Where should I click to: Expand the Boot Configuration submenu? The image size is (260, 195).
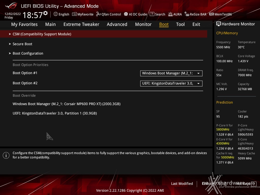28,53
